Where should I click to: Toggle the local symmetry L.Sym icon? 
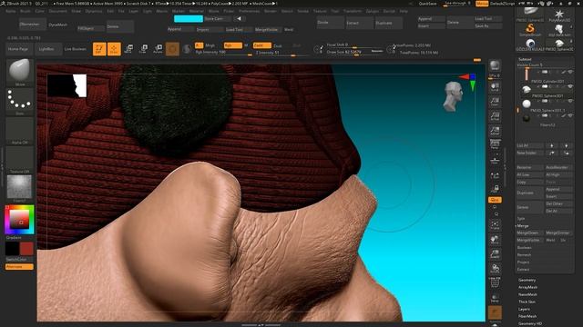(x=495, y=175)
